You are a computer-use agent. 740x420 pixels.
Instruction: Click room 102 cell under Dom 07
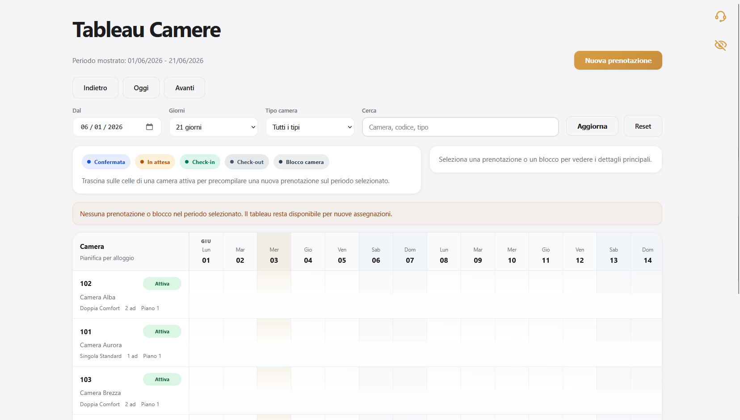[x=410, y=282]
